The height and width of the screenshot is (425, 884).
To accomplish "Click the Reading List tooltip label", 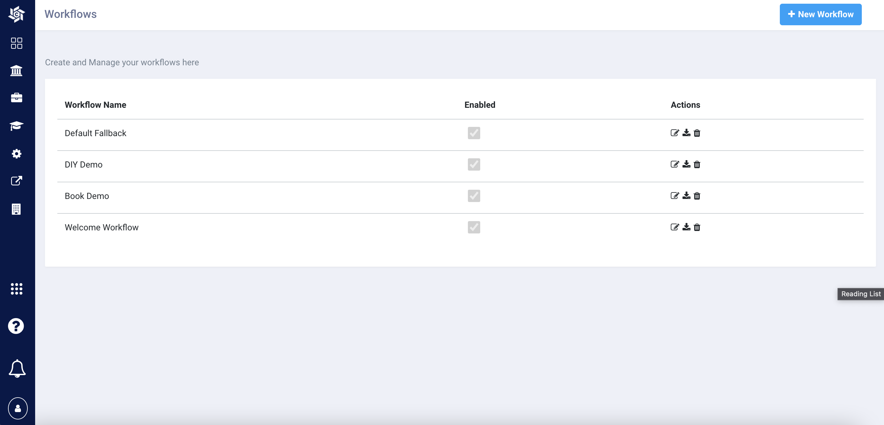I will pos(860,294).
